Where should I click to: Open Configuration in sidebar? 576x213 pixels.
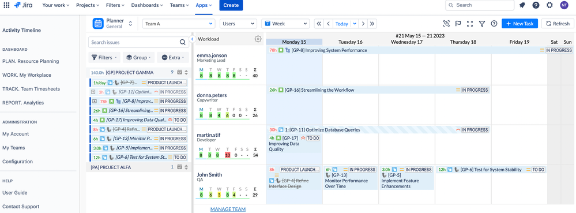point(17,162)
